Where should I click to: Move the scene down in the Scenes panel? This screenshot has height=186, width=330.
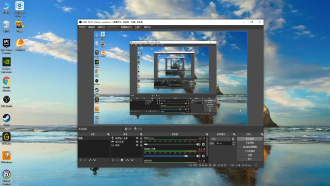[95, 160]
